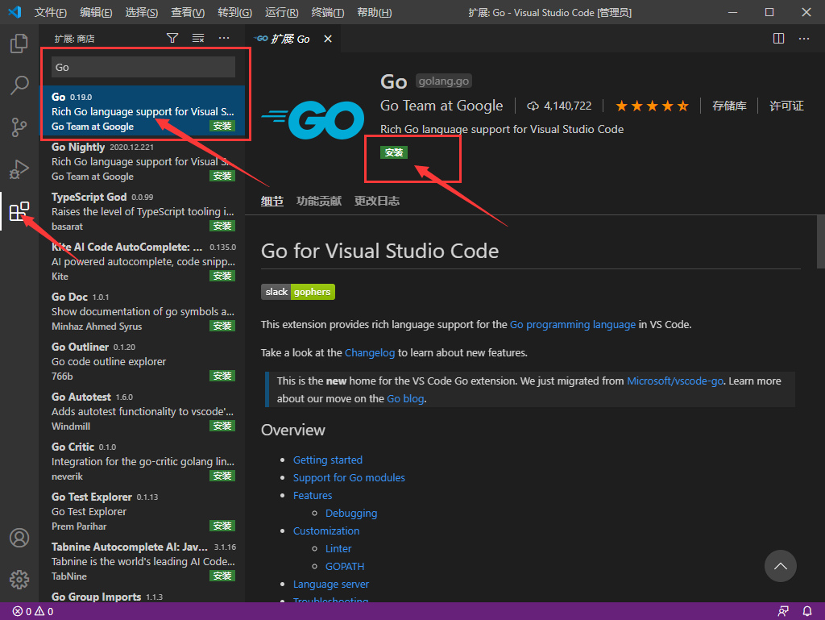Viewport: 825px width, 620px height.
Task: Open the Manage gear settings icon
Action: (19, 579)
